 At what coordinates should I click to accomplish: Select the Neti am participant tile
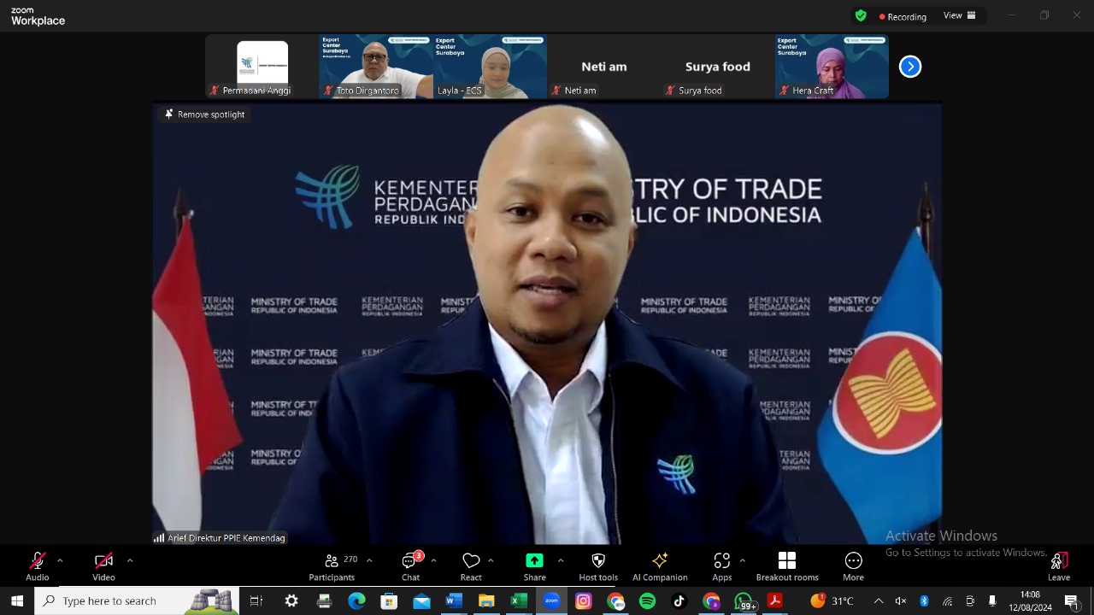point(604,67)
